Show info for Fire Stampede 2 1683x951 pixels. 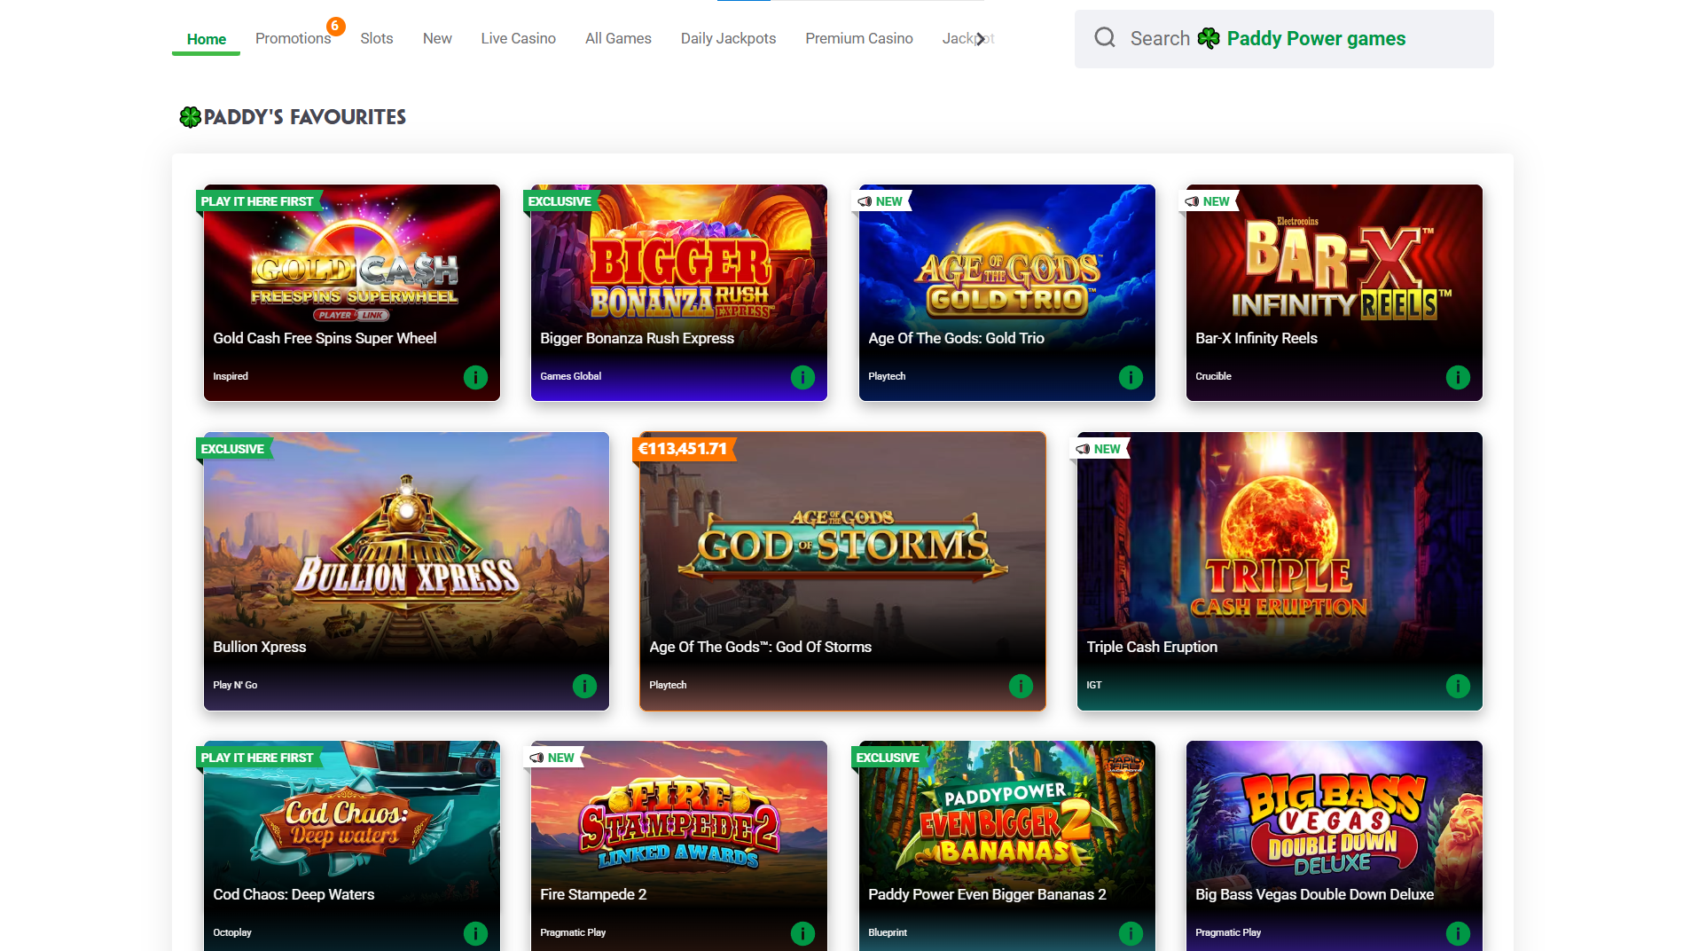pyautogui.click(x=802, y=933)
